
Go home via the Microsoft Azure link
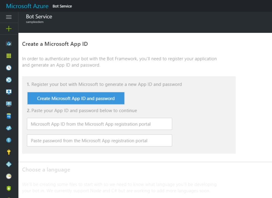27,6
